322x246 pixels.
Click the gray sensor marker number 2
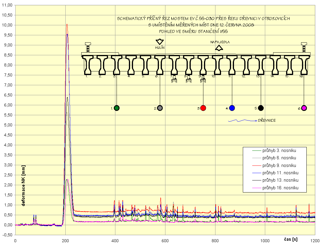click(160, 108)
